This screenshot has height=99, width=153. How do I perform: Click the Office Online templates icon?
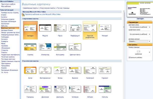[23, 15]
